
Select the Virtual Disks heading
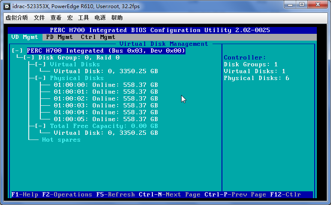click(x=75, y=64)
